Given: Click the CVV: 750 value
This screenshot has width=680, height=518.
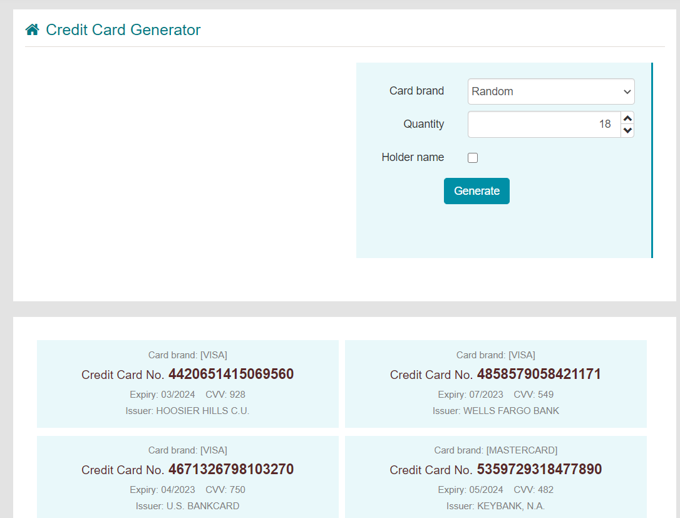Looking at the screenshot, I should (225, 489).
